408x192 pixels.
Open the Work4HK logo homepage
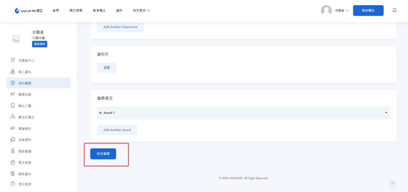[29, 11]
